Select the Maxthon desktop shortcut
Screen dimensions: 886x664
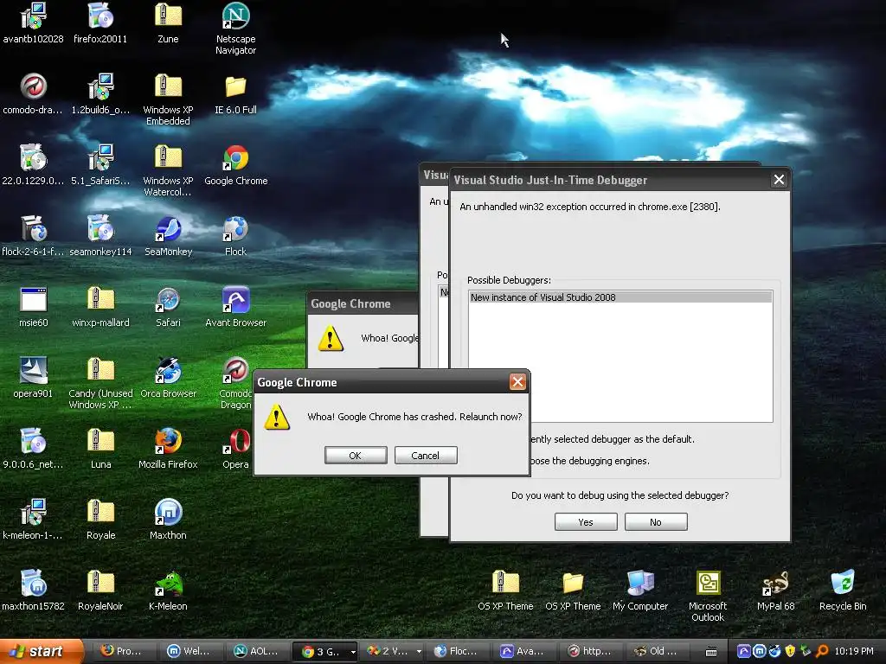pyautogui.click(x=168, y=520)
